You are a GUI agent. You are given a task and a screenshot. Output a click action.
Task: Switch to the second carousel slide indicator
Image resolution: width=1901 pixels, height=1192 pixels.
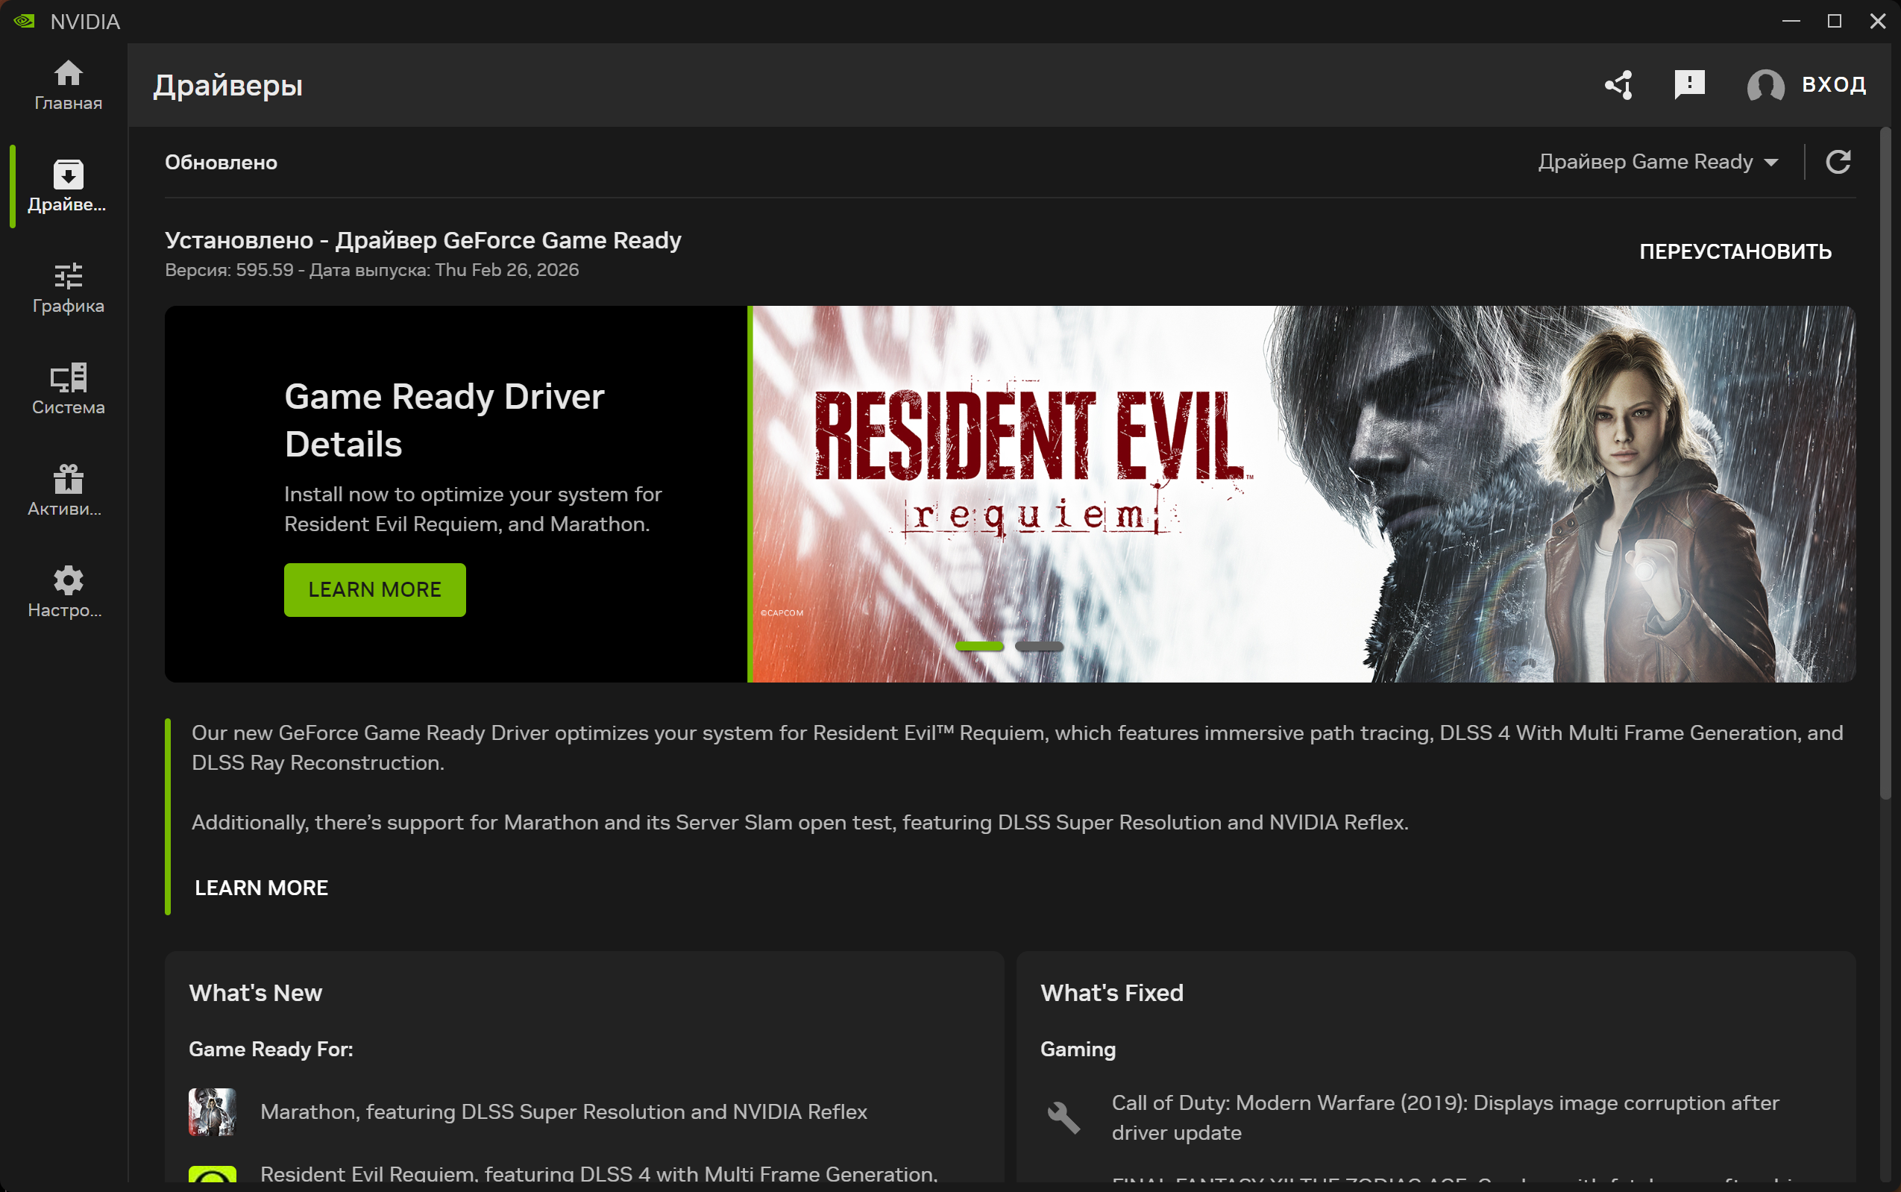[x=1039, y=647]
